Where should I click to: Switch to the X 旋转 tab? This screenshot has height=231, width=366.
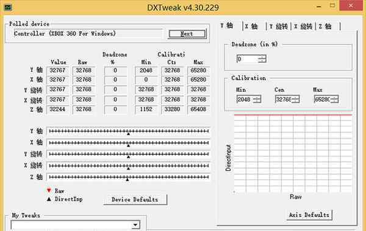[x=303, y=26]
